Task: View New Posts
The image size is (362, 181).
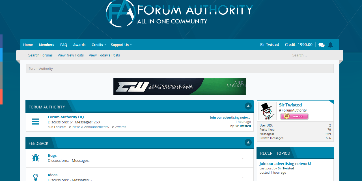Action: click(x=71, y=55)
